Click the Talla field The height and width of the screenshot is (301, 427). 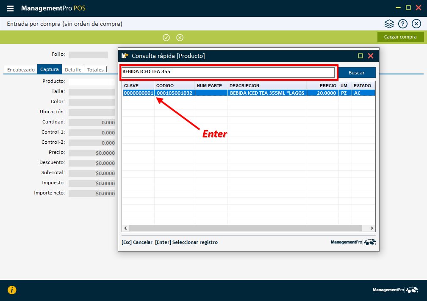[x=92, y=92]
